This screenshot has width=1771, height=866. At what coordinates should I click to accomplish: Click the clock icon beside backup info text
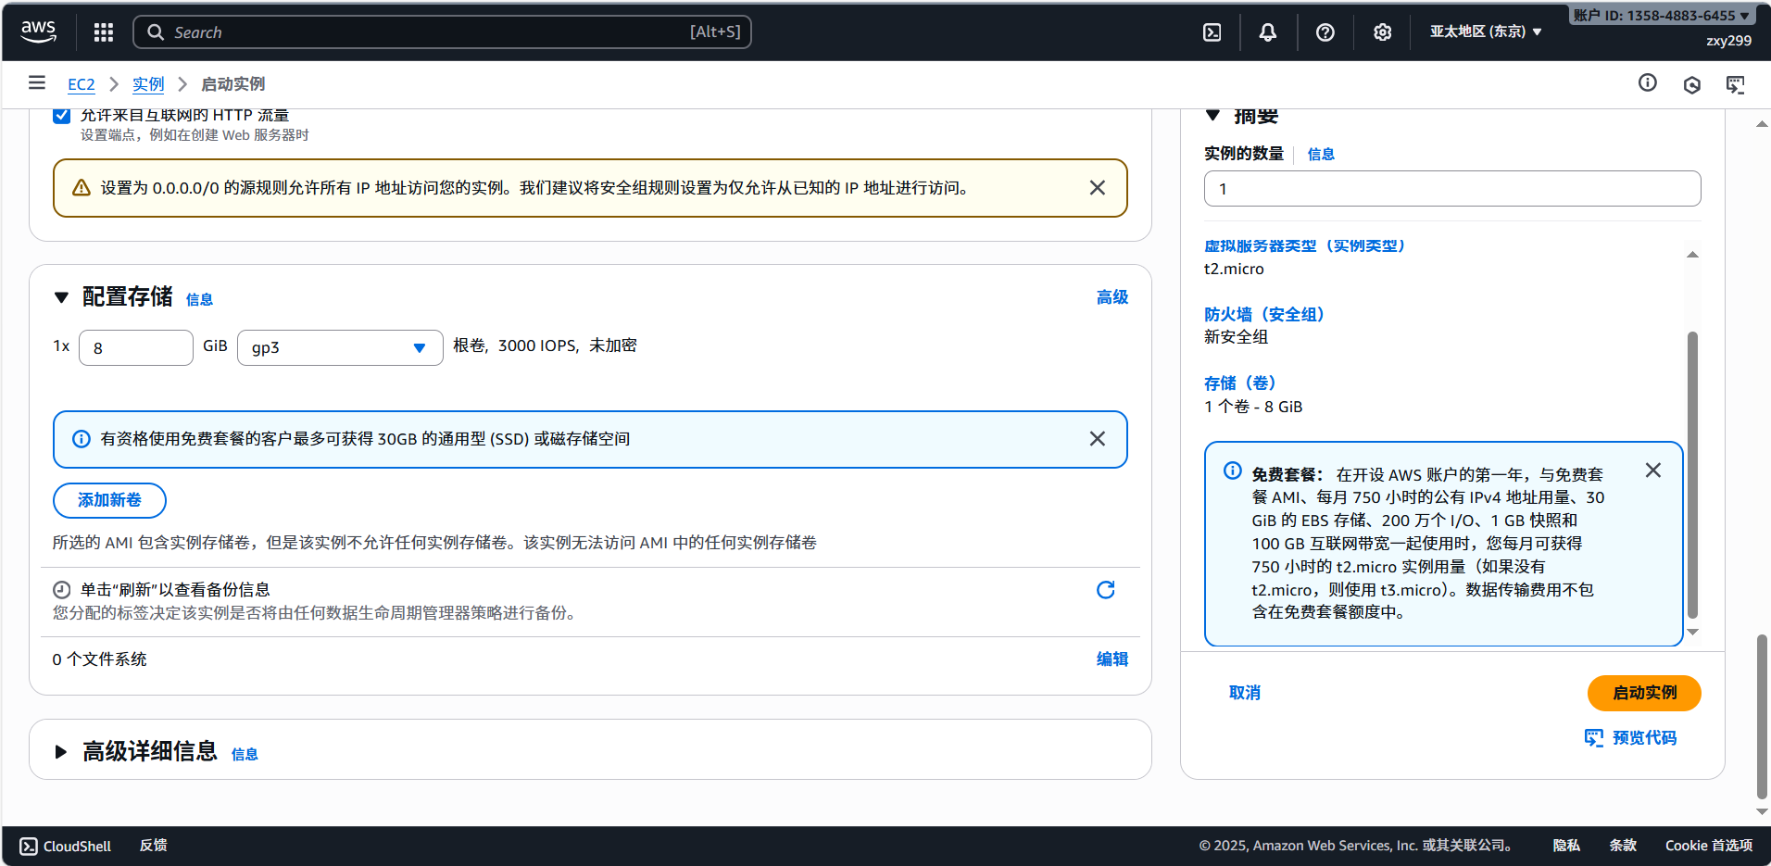pos(62,590)
